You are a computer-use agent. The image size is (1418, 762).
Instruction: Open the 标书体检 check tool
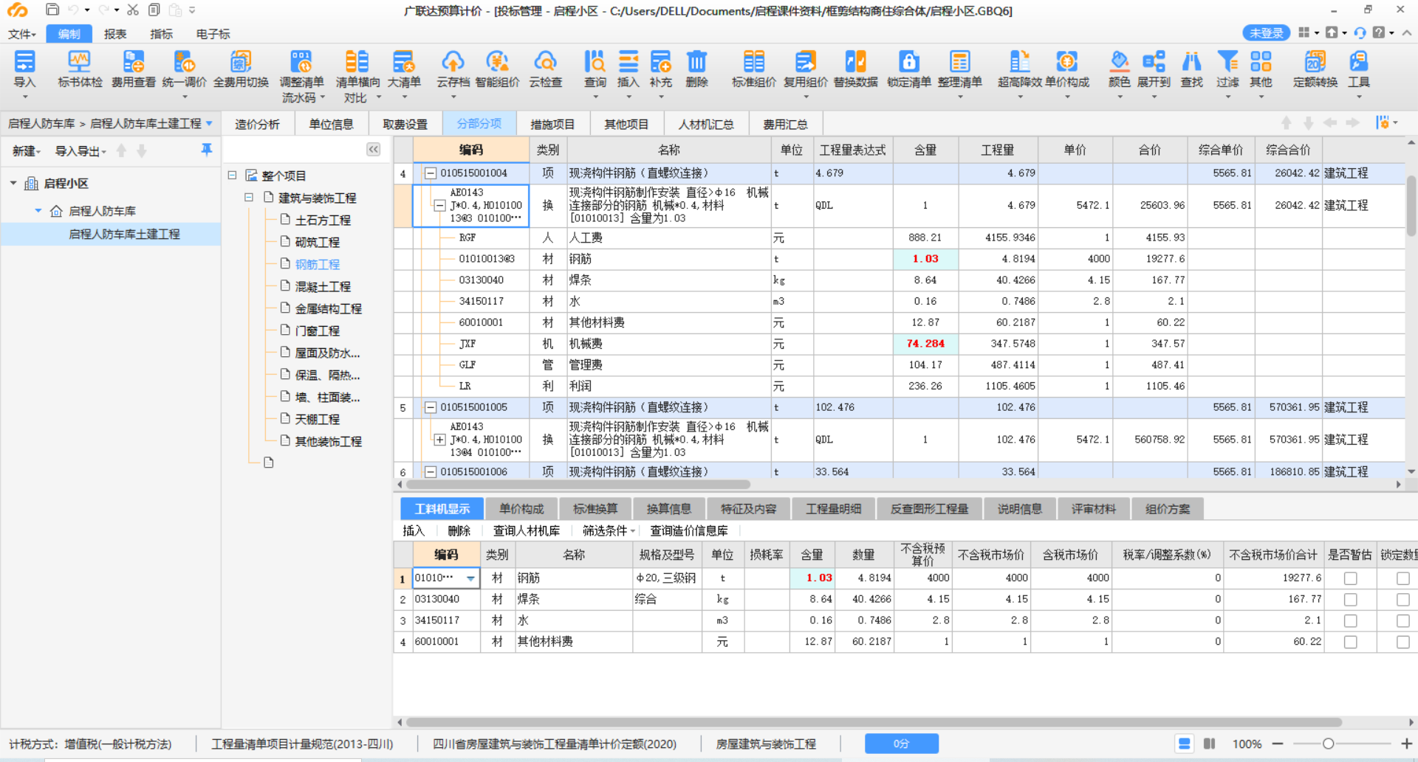click(80, 62)
